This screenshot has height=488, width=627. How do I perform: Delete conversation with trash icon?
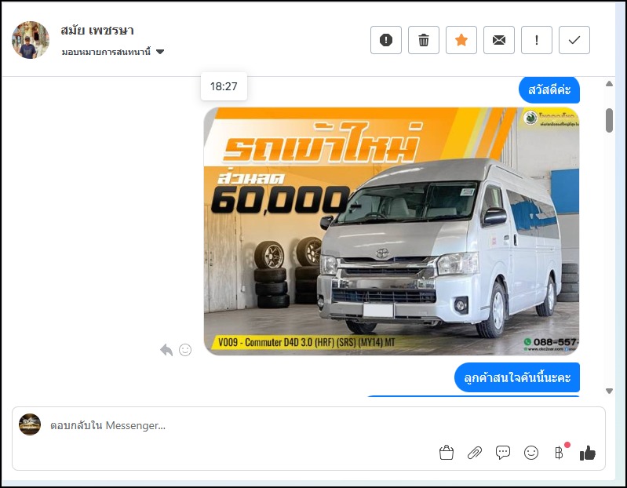tap(424, 40)
